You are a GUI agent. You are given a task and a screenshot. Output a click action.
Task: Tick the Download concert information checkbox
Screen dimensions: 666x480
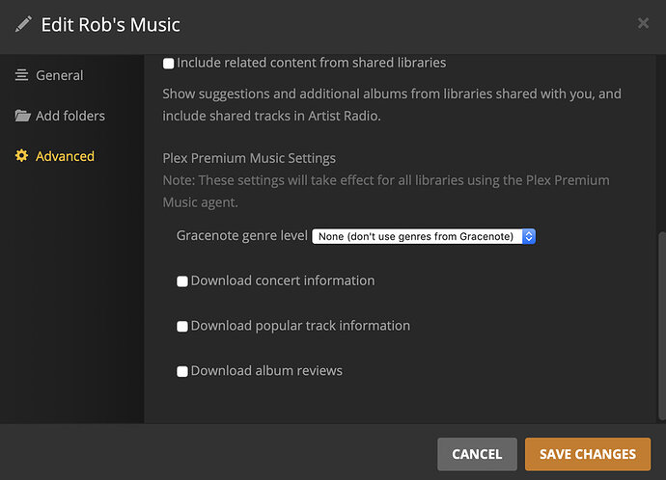[x=182, y=281]
